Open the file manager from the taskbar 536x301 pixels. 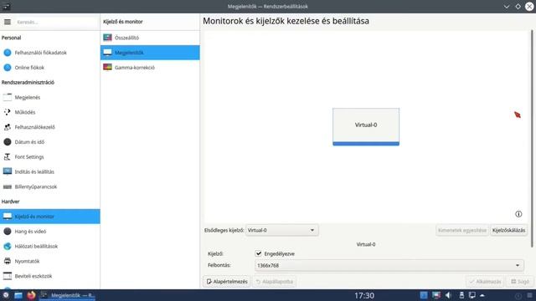point(18,295)
